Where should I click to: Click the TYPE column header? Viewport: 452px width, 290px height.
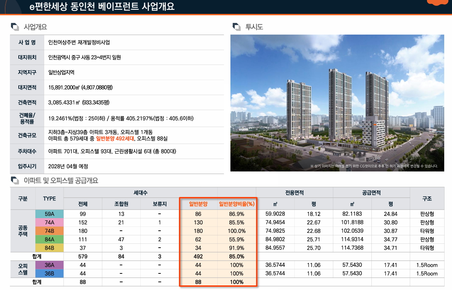49,199
